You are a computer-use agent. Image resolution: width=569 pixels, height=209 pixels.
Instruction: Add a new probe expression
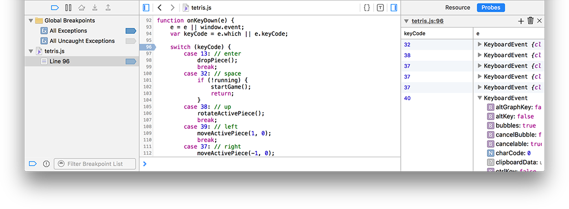pyautogui.click(x=521, y=21)
